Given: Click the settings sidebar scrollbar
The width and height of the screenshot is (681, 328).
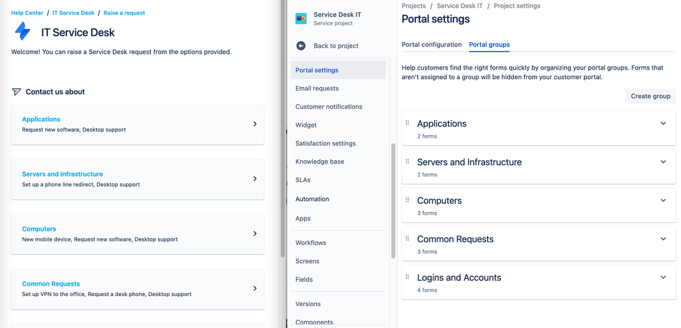Looking at the screenshot, I should click(x=393, y=200).
